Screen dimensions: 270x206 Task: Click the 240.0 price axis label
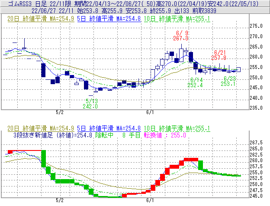256,98
